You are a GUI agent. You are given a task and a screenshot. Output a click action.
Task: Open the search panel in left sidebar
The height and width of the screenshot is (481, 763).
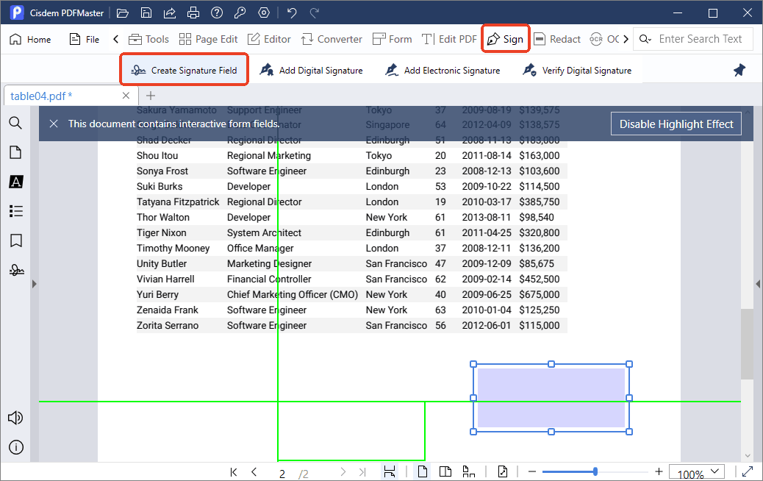pyautogui.click(x=15, y=123)
